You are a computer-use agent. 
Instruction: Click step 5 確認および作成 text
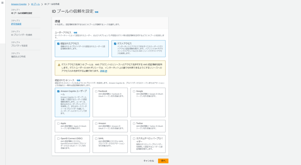(18, 57)
